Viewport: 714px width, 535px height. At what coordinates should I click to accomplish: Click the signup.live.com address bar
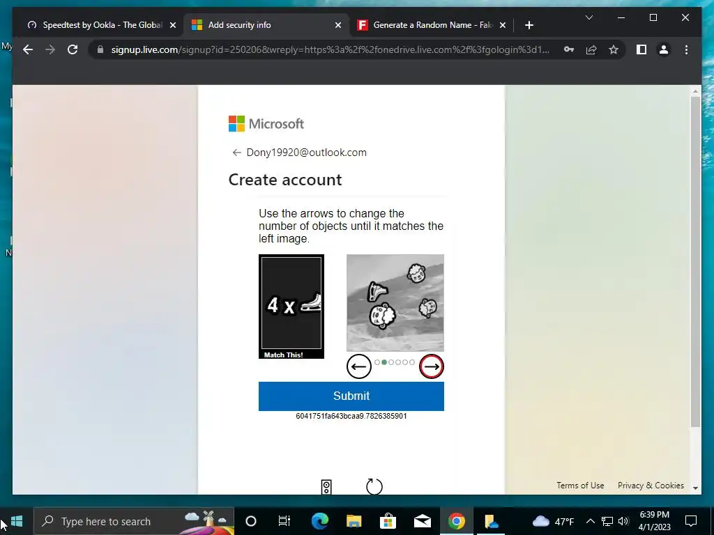[330, 49]
